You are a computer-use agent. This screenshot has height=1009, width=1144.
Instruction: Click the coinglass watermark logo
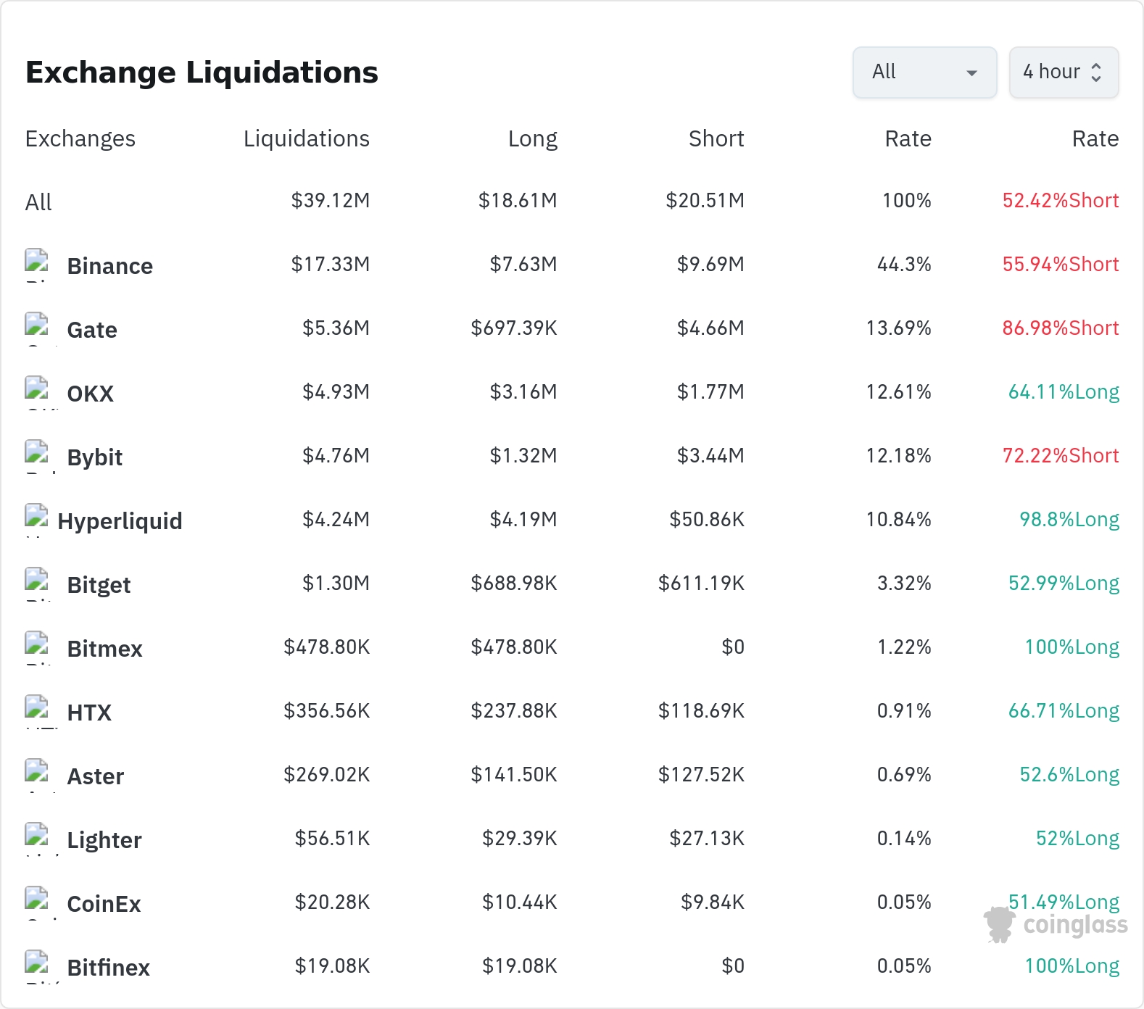[x=1056, y=925]
